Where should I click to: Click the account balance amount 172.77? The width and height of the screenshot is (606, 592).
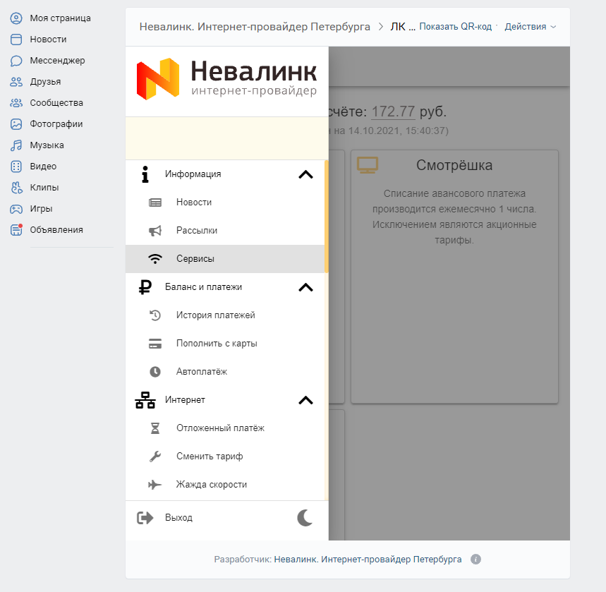393,111
